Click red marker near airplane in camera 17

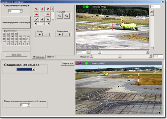(99, 74)
